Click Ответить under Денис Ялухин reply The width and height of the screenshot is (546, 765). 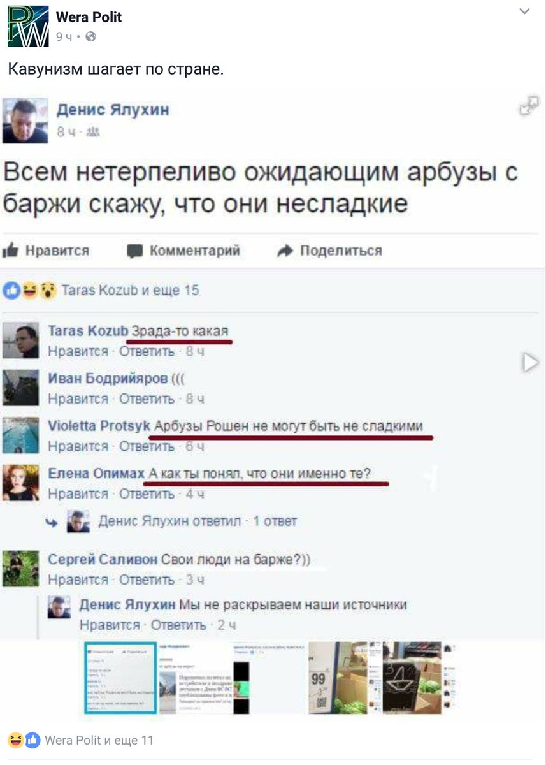(178, 625)
